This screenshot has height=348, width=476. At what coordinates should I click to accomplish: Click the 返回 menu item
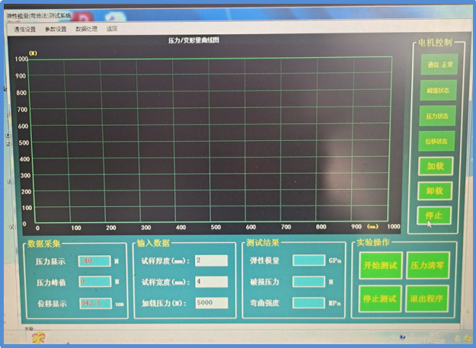click(112, 29)
